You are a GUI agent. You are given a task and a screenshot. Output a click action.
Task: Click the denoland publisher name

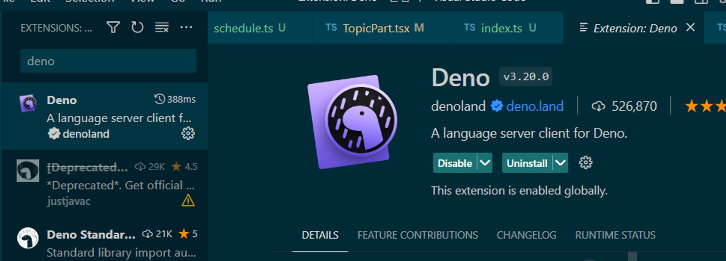458,106
